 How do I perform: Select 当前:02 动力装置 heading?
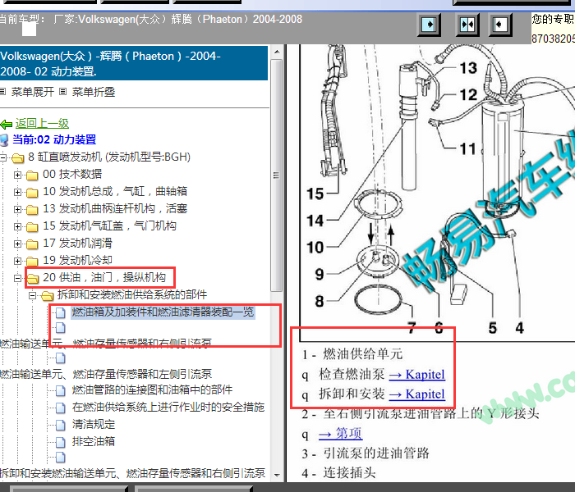(x=54, y=139)
